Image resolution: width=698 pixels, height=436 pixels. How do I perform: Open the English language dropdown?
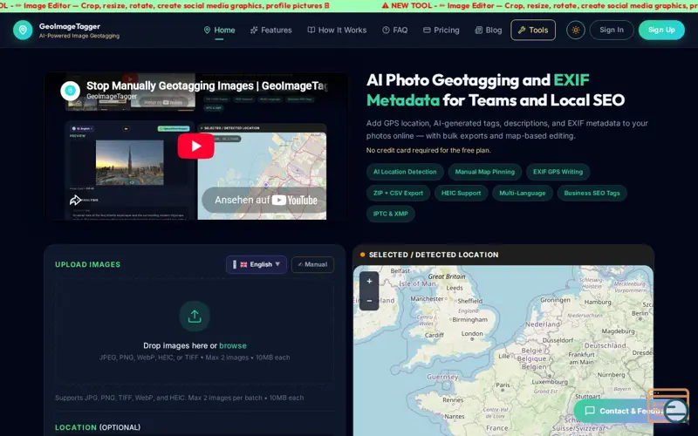point(257,264)
